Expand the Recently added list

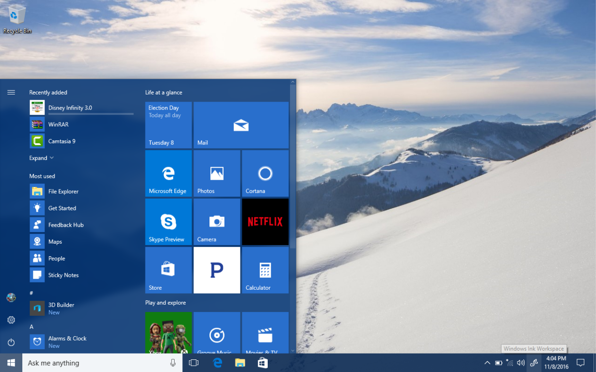click(38, 157)
